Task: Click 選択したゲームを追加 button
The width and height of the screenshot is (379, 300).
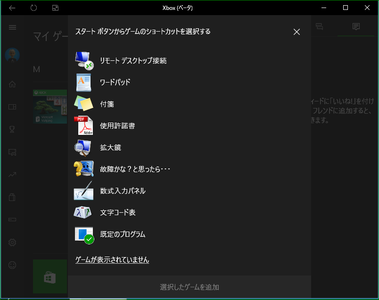Action: 189,287
